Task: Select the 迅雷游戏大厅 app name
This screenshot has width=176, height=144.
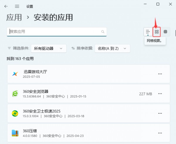Action: point(35,72)
